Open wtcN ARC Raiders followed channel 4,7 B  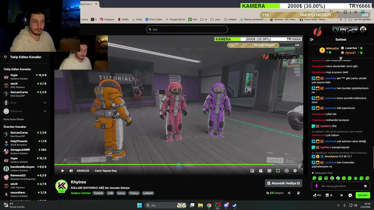(25, 85)
